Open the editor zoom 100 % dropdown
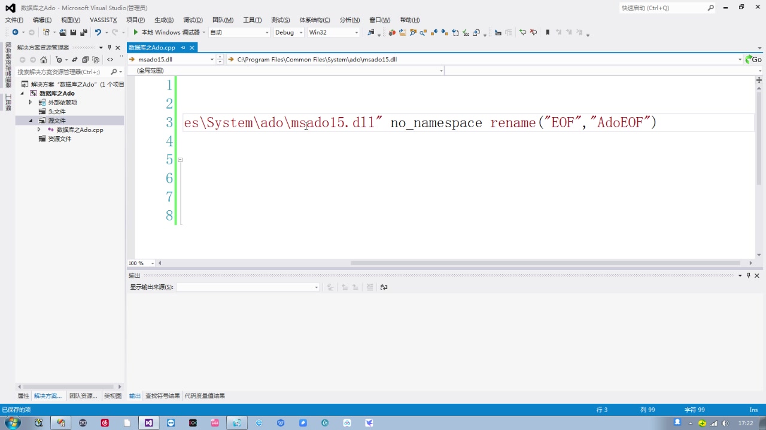This screenshot has height=430, width=766. click(x=153, y=263)
